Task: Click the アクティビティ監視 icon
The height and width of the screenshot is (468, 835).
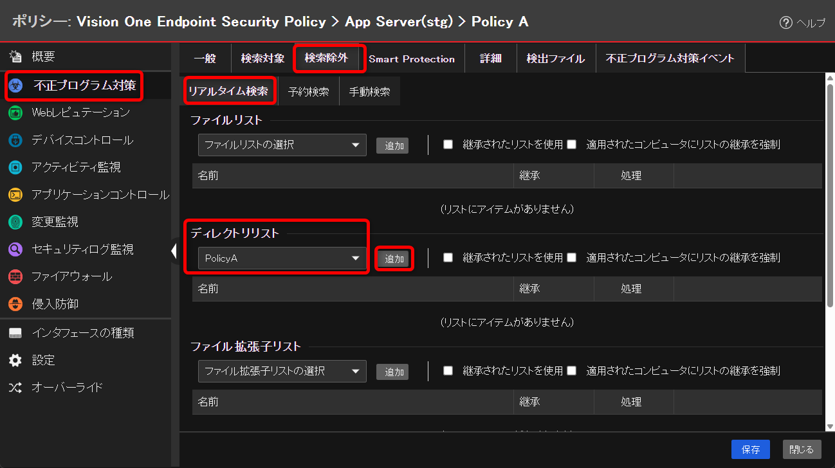Action: [15, 167]
